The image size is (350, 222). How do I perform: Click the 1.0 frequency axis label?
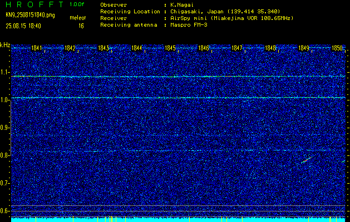(4, 100)
